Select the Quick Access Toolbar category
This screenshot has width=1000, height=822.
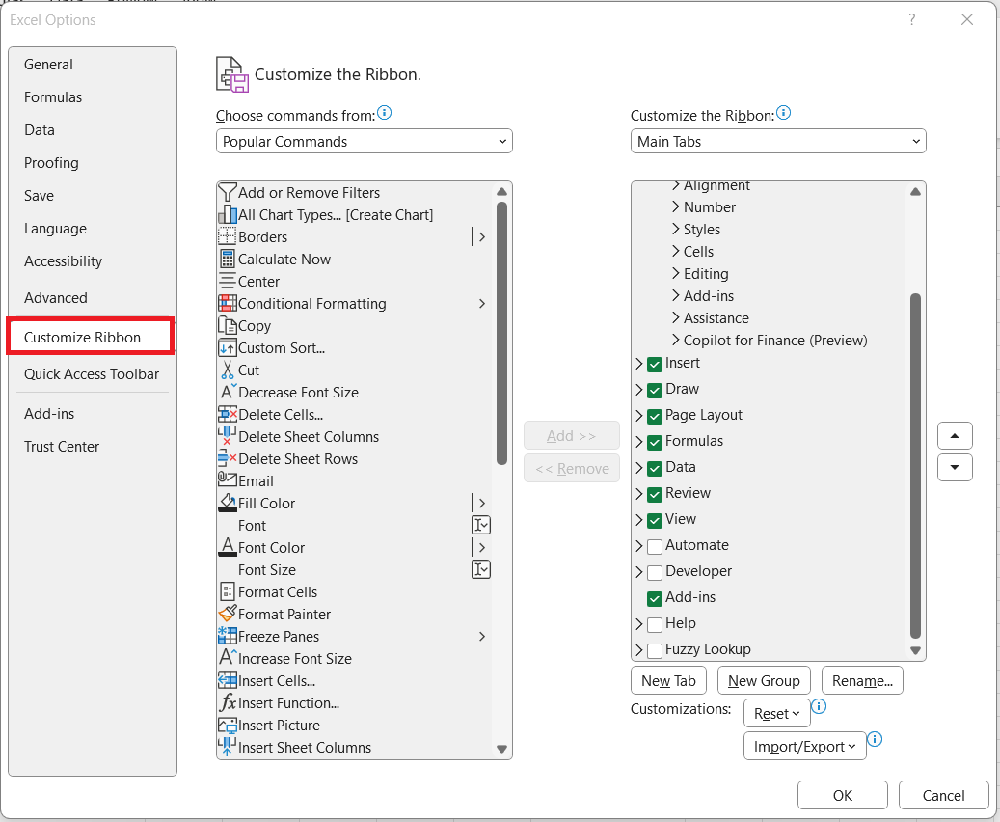click(x=92, y=374)
